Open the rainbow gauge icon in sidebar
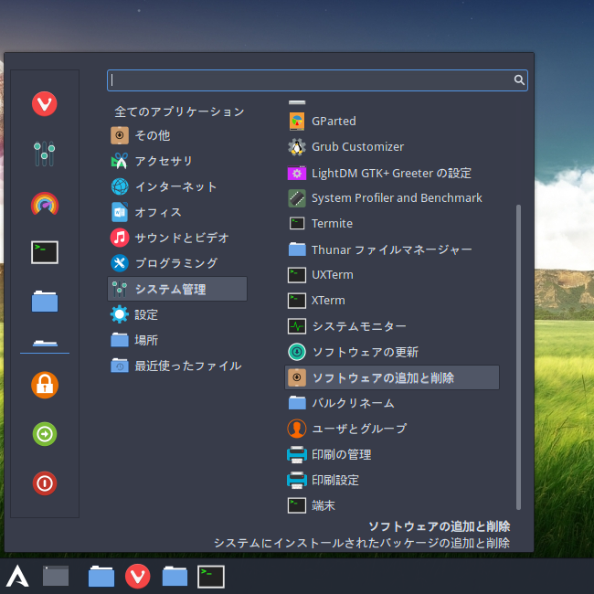Image resolution: width=594 pixels, height=594 pixels. 45,204
